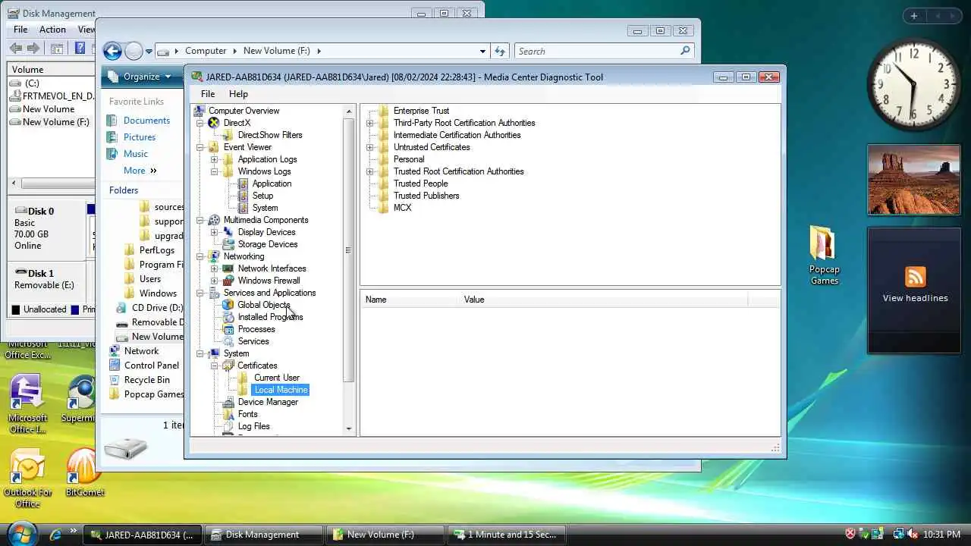Select the Windows Firewall icon
971x546 pixels.
coord(228,281)
